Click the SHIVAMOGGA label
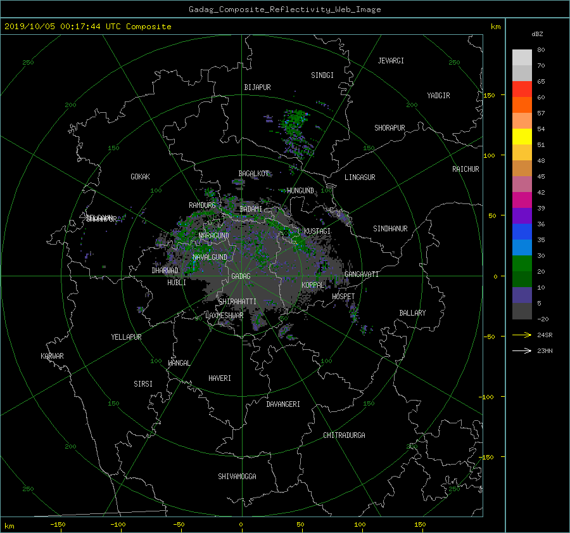This screenshot has width=570, height=533. tap(237, 477)
